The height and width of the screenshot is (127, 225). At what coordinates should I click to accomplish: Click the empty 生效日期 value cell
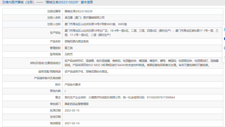(x=143, y=117)
